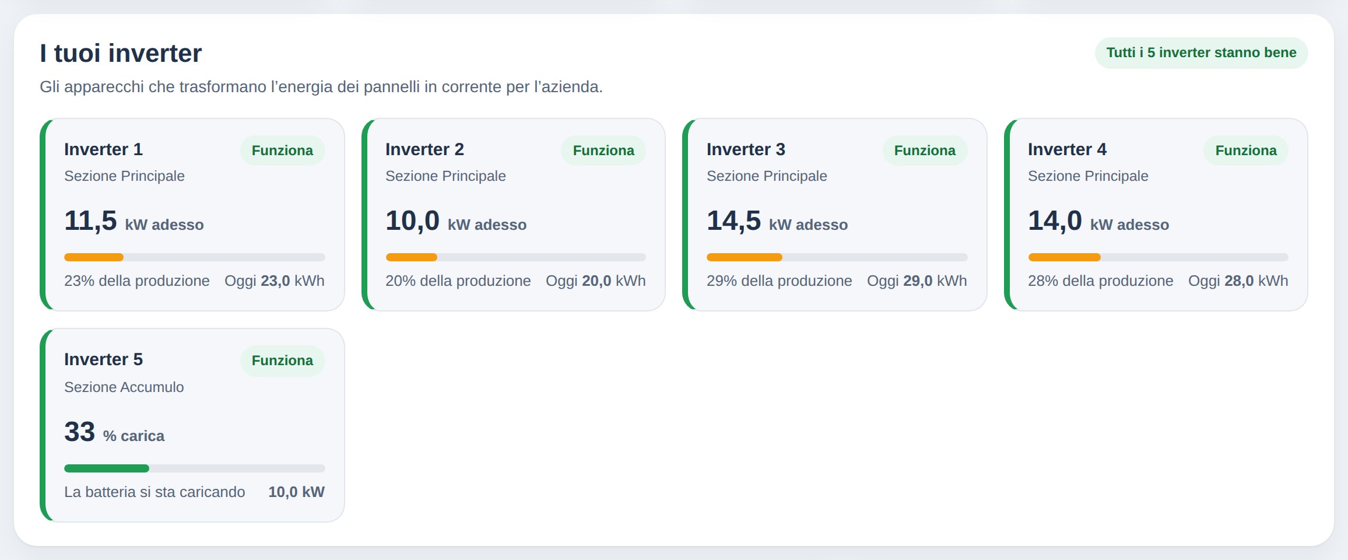Click the 'I tuoi inverter' heading
Viewport: 1348px width, 560px height.
pos(121,53)
